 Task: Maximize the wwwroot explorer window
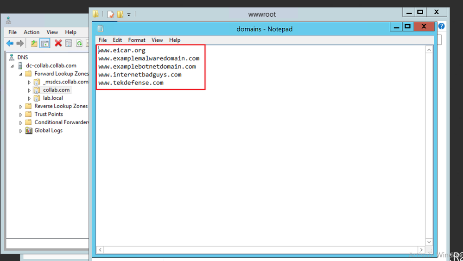[x=420, y=12]
